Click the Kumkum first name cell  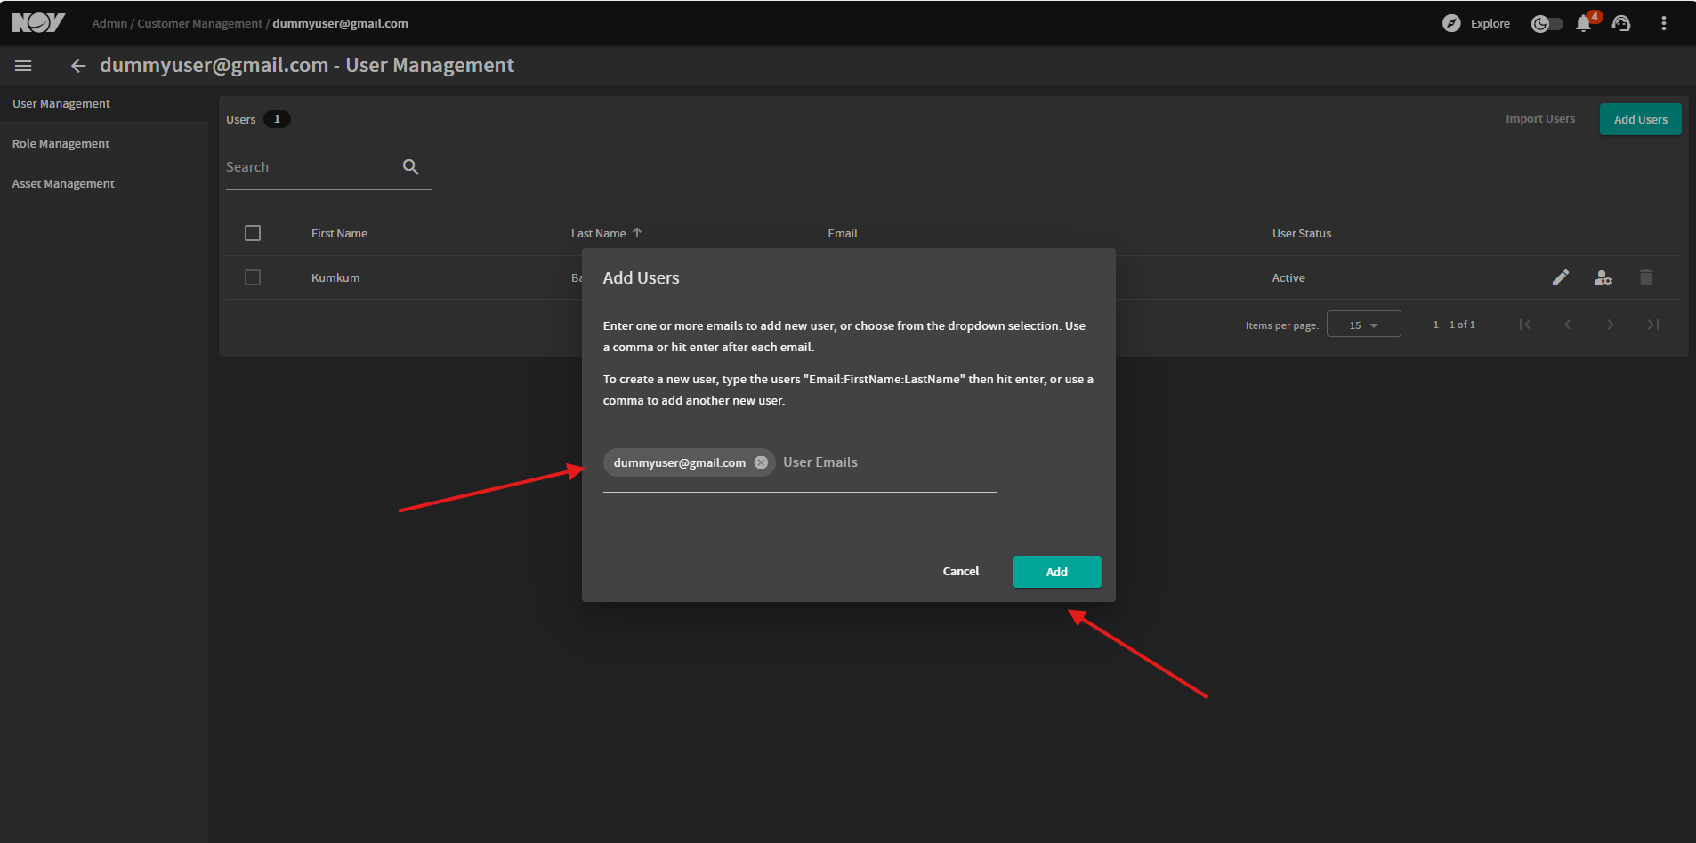point(335,278)
